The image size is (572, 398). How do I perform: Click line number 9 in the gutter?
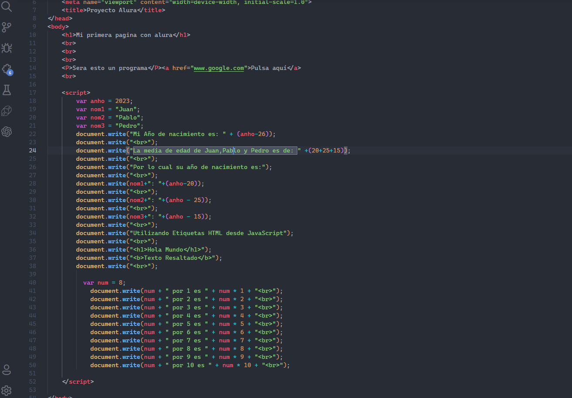34,27
